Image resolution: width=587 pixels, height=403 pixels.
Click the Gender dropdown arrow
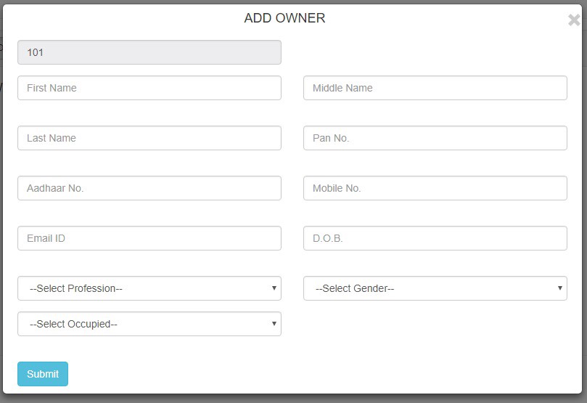559,288
